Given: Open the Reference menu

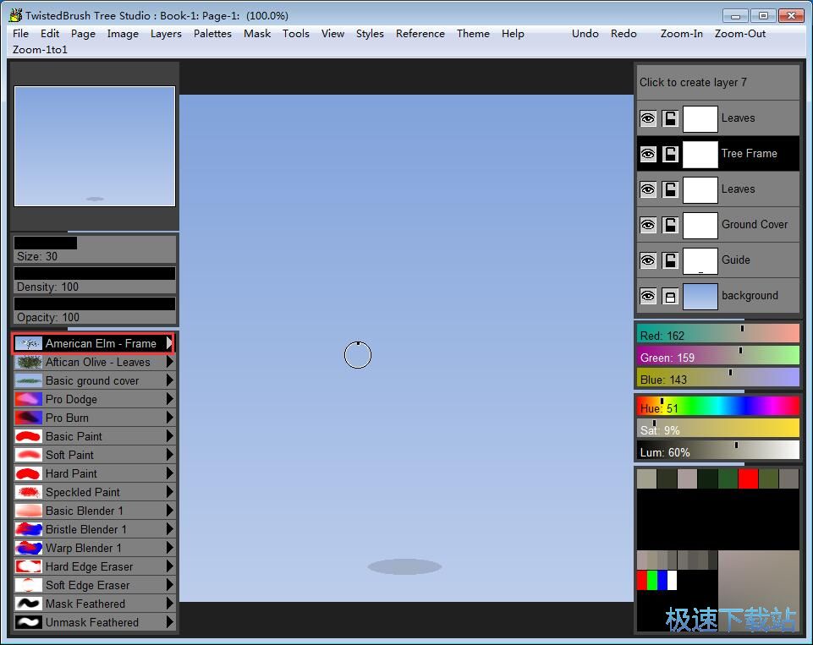Looking at the screenshot, I should (420, 34).
